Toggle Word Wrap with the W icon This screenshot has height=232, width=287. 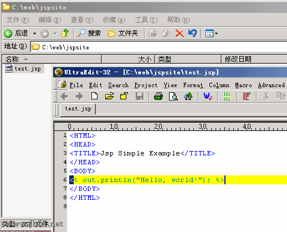pyautogui.click(x=208, y=96)
